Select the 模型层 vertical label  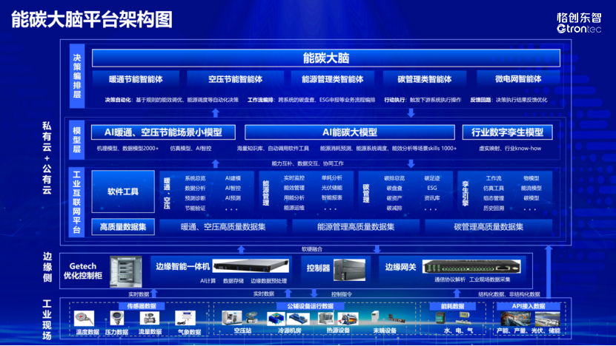[77, 140]
